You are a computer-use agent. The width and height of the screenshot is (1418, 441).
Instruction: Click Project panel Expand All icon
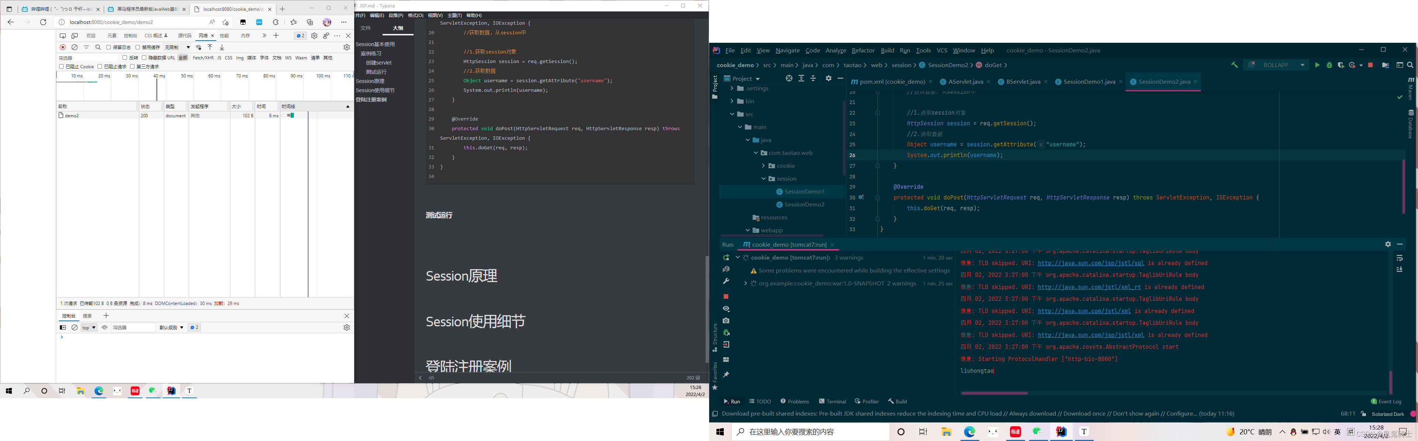point(801,79)
